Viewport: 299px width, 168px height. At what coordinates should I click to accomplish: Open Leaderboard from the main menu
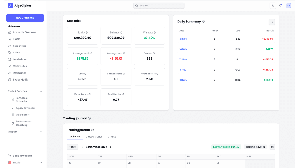[20, 60]
